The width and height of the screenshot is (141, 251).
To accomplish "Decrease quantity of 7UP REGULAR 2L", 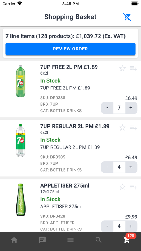I will coord(107,167).
